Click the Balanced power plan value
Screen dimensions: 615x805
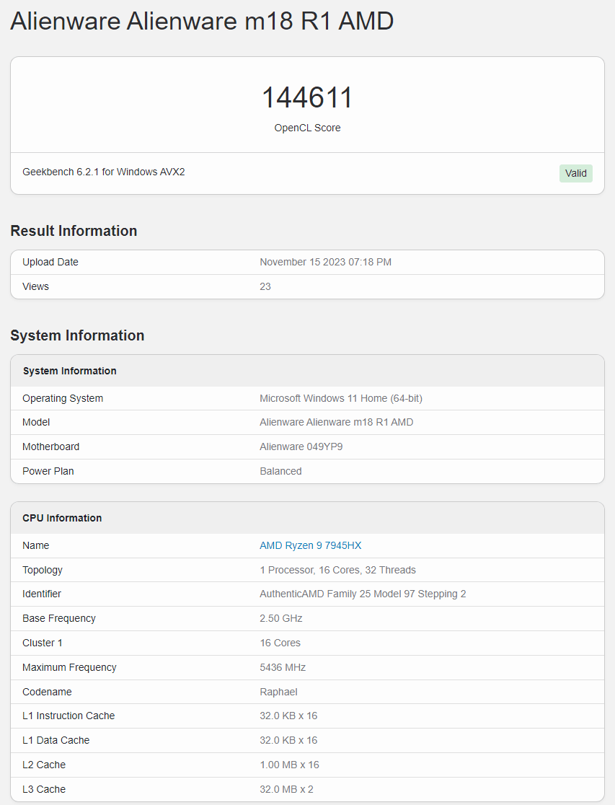[x=280, y=471]
